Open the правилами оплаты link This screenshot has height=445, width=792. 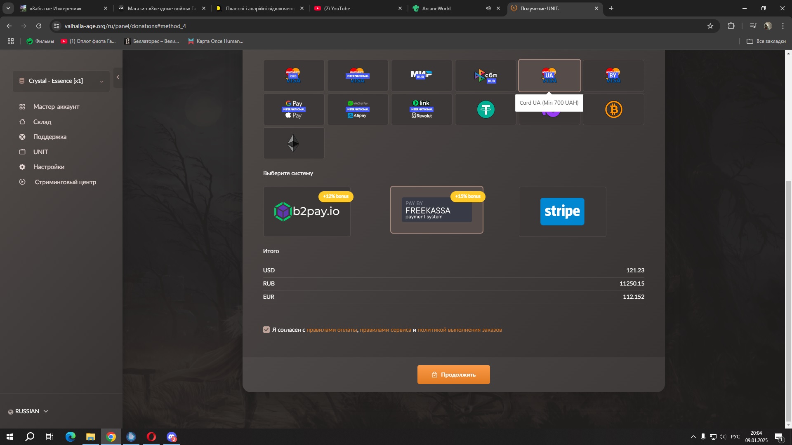(332, 330)
